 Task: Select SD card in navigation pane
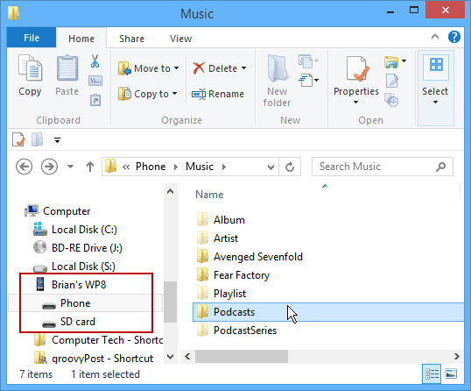(x=78, y=322)
